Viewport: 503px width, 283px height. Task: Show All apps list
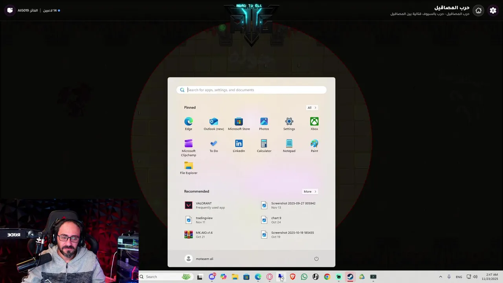312,108
